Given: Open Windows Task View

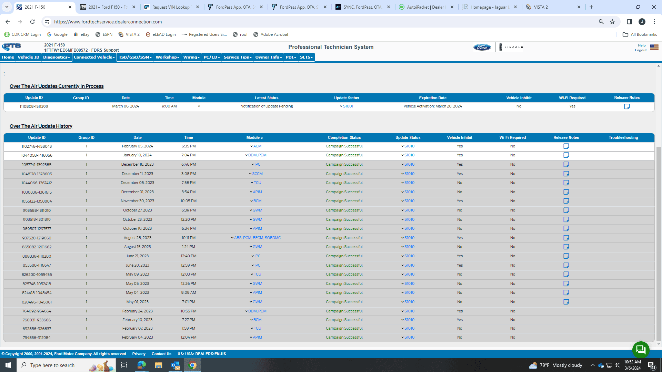Looking at the screenshot, I should [124, 365].
